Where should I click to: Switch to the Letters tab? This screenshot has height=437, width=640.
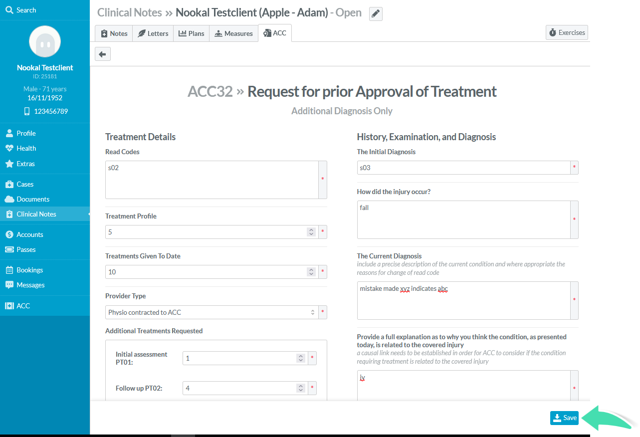(153, 33)
